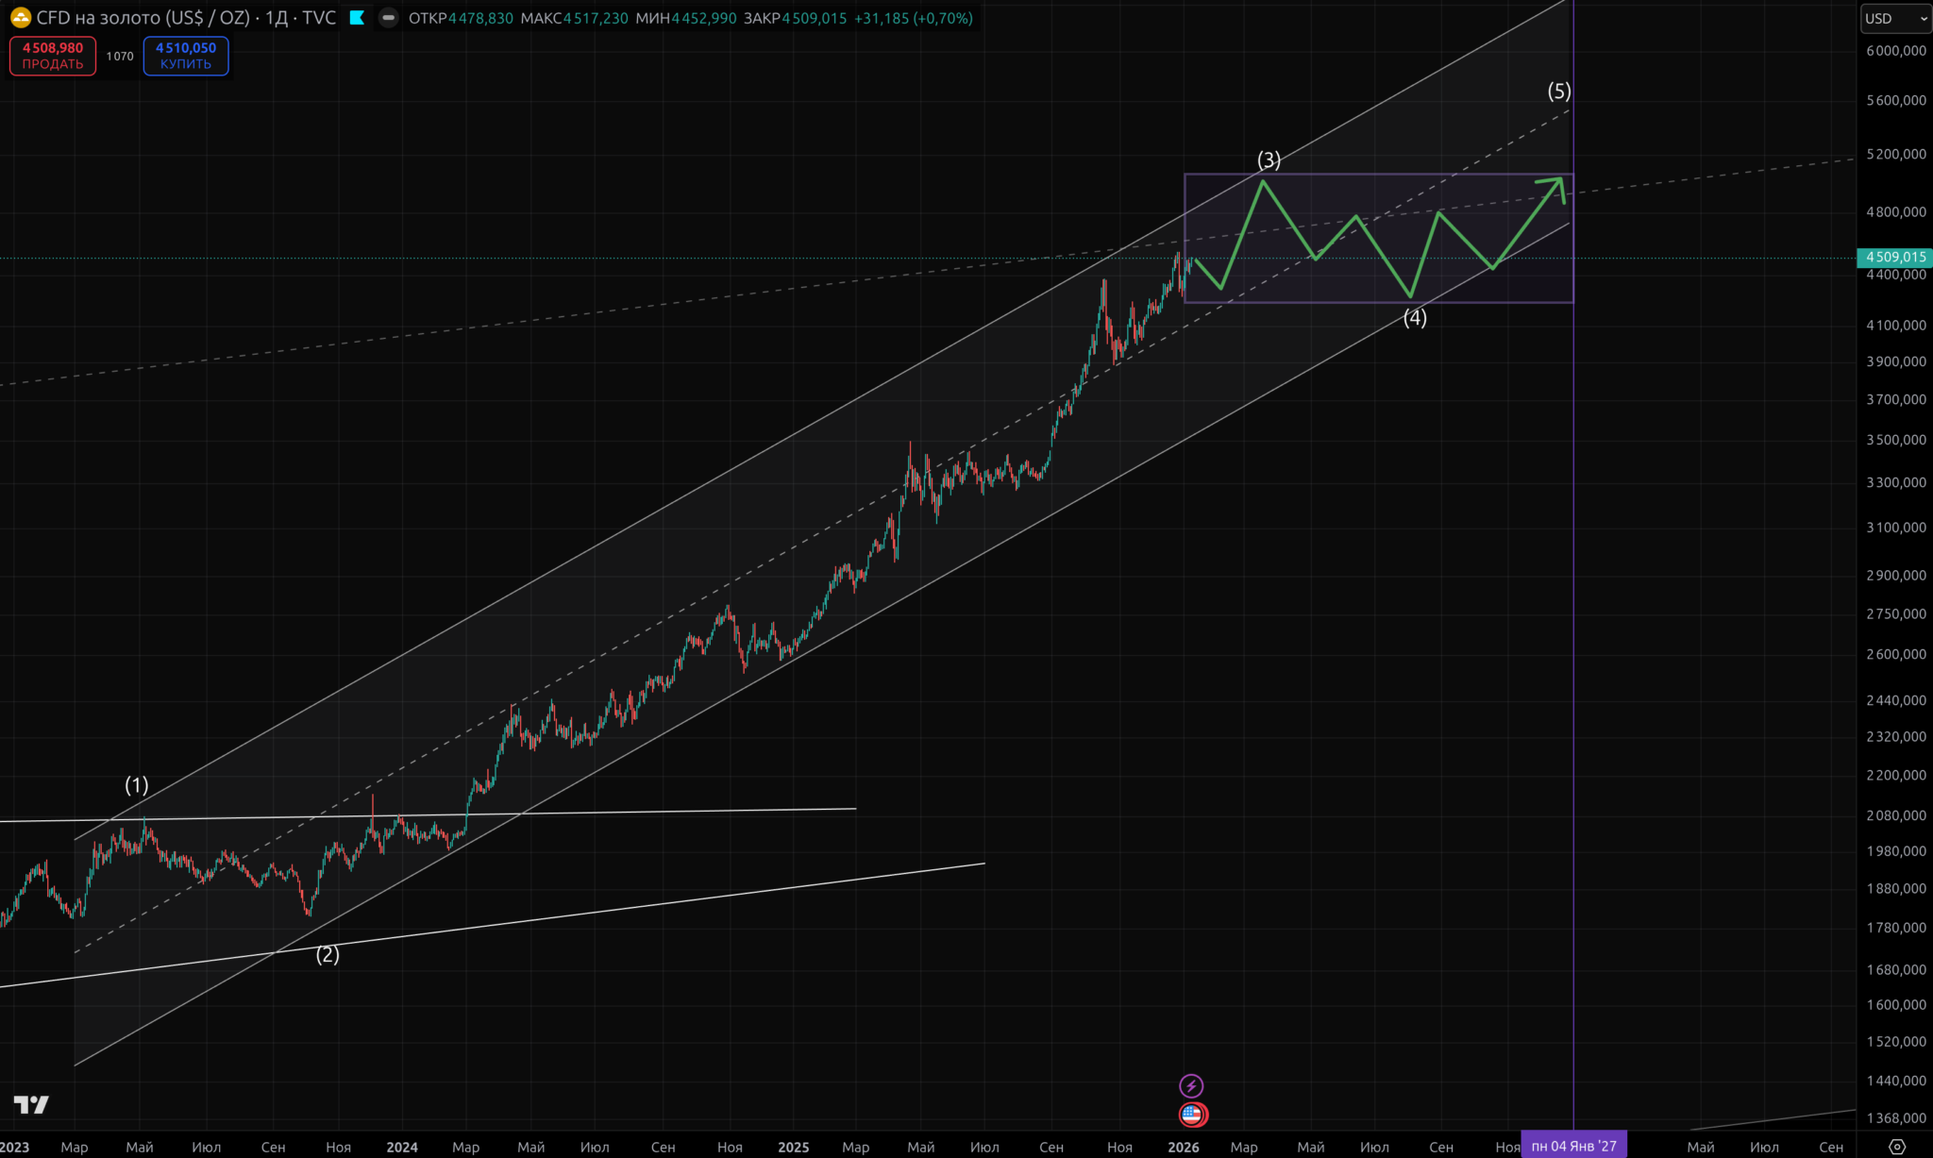The height and width of the screenshot is (1158, 1933).
Task: Click the purple date label 'пн 04 Янв '27'
Action: coord(1573,1147)
